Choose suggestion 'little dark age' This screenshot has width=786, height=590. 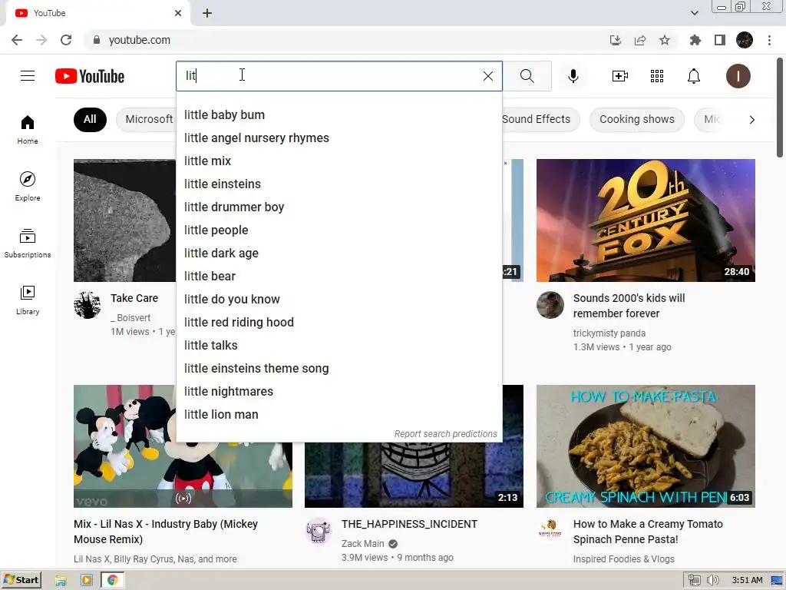339,254
